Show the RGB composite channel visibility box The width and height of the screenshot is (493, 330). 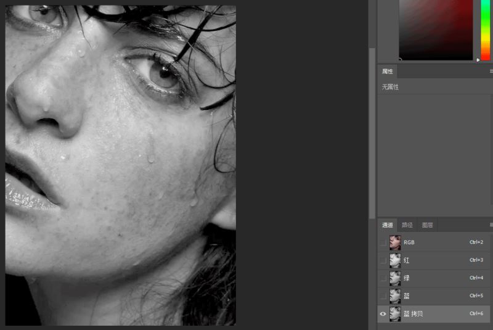(383, 242)
